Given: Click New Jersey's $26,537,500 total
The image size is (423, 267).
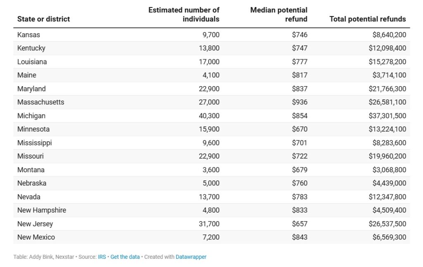Looking at the screenshot, I should coord(387,224).
